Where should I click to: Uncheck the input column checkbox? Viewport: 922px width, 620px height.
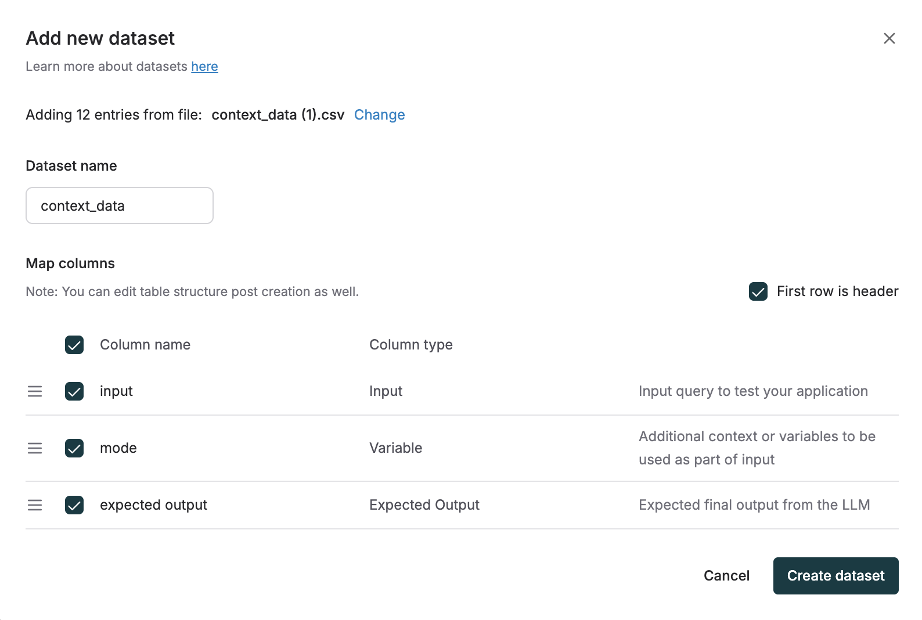74,391
